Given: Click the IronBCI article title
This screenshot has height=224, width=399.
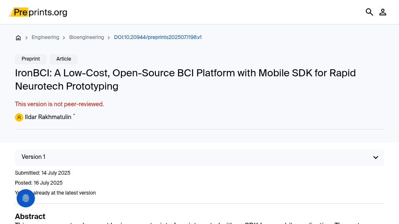Looking at the screenshot, I should click(x=185, y=80).
